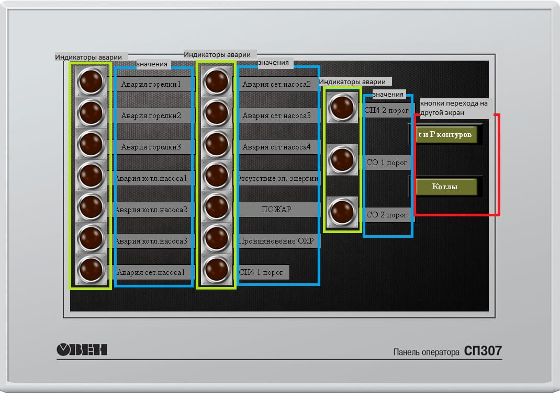
Task: Click the Авария горелки1 indicator lamp
Action: pyautogui.click(x=91, y=81)
